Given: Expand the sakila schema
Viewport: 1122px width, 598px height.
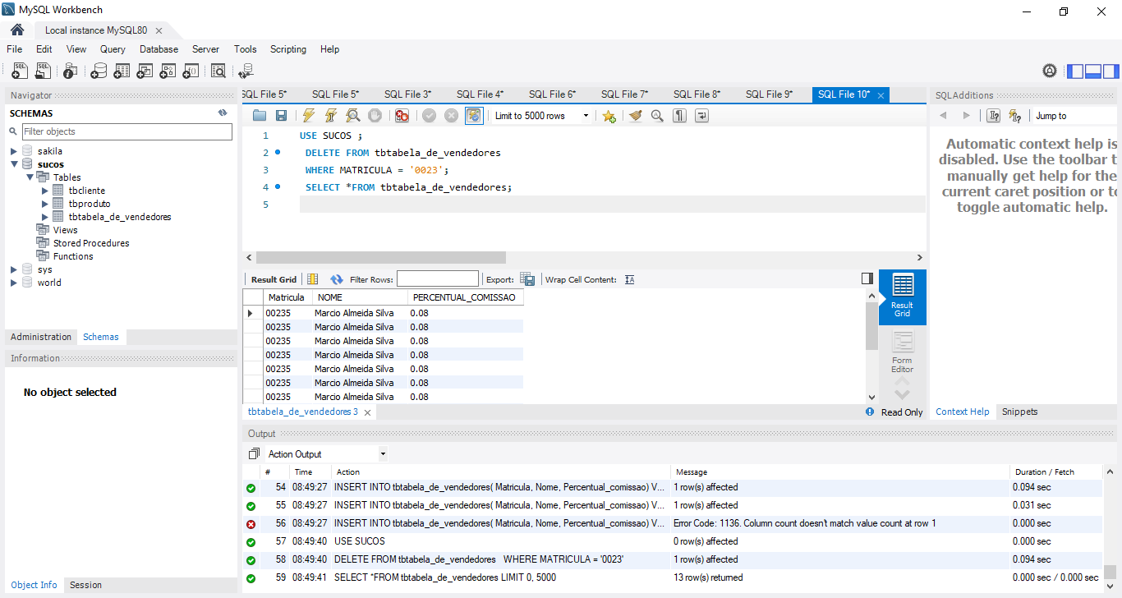Looking at the screenshot, I should [x=14, y=151].
